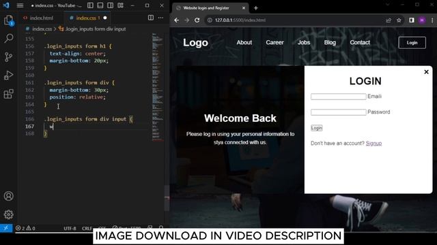The height and width of the screenshot is (245, 437).
Task: Change the CRLF end of line sequence
Action: tap(87, 229)
